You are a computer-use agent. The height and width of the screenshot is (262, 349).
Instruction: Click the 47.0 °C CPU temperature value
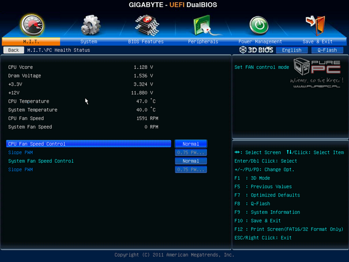point(146,101)
